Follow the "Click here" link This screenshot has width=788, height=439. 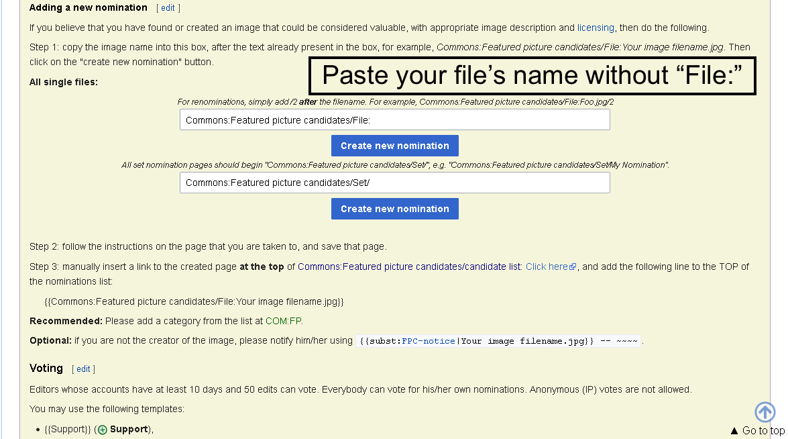pos(546,266)
